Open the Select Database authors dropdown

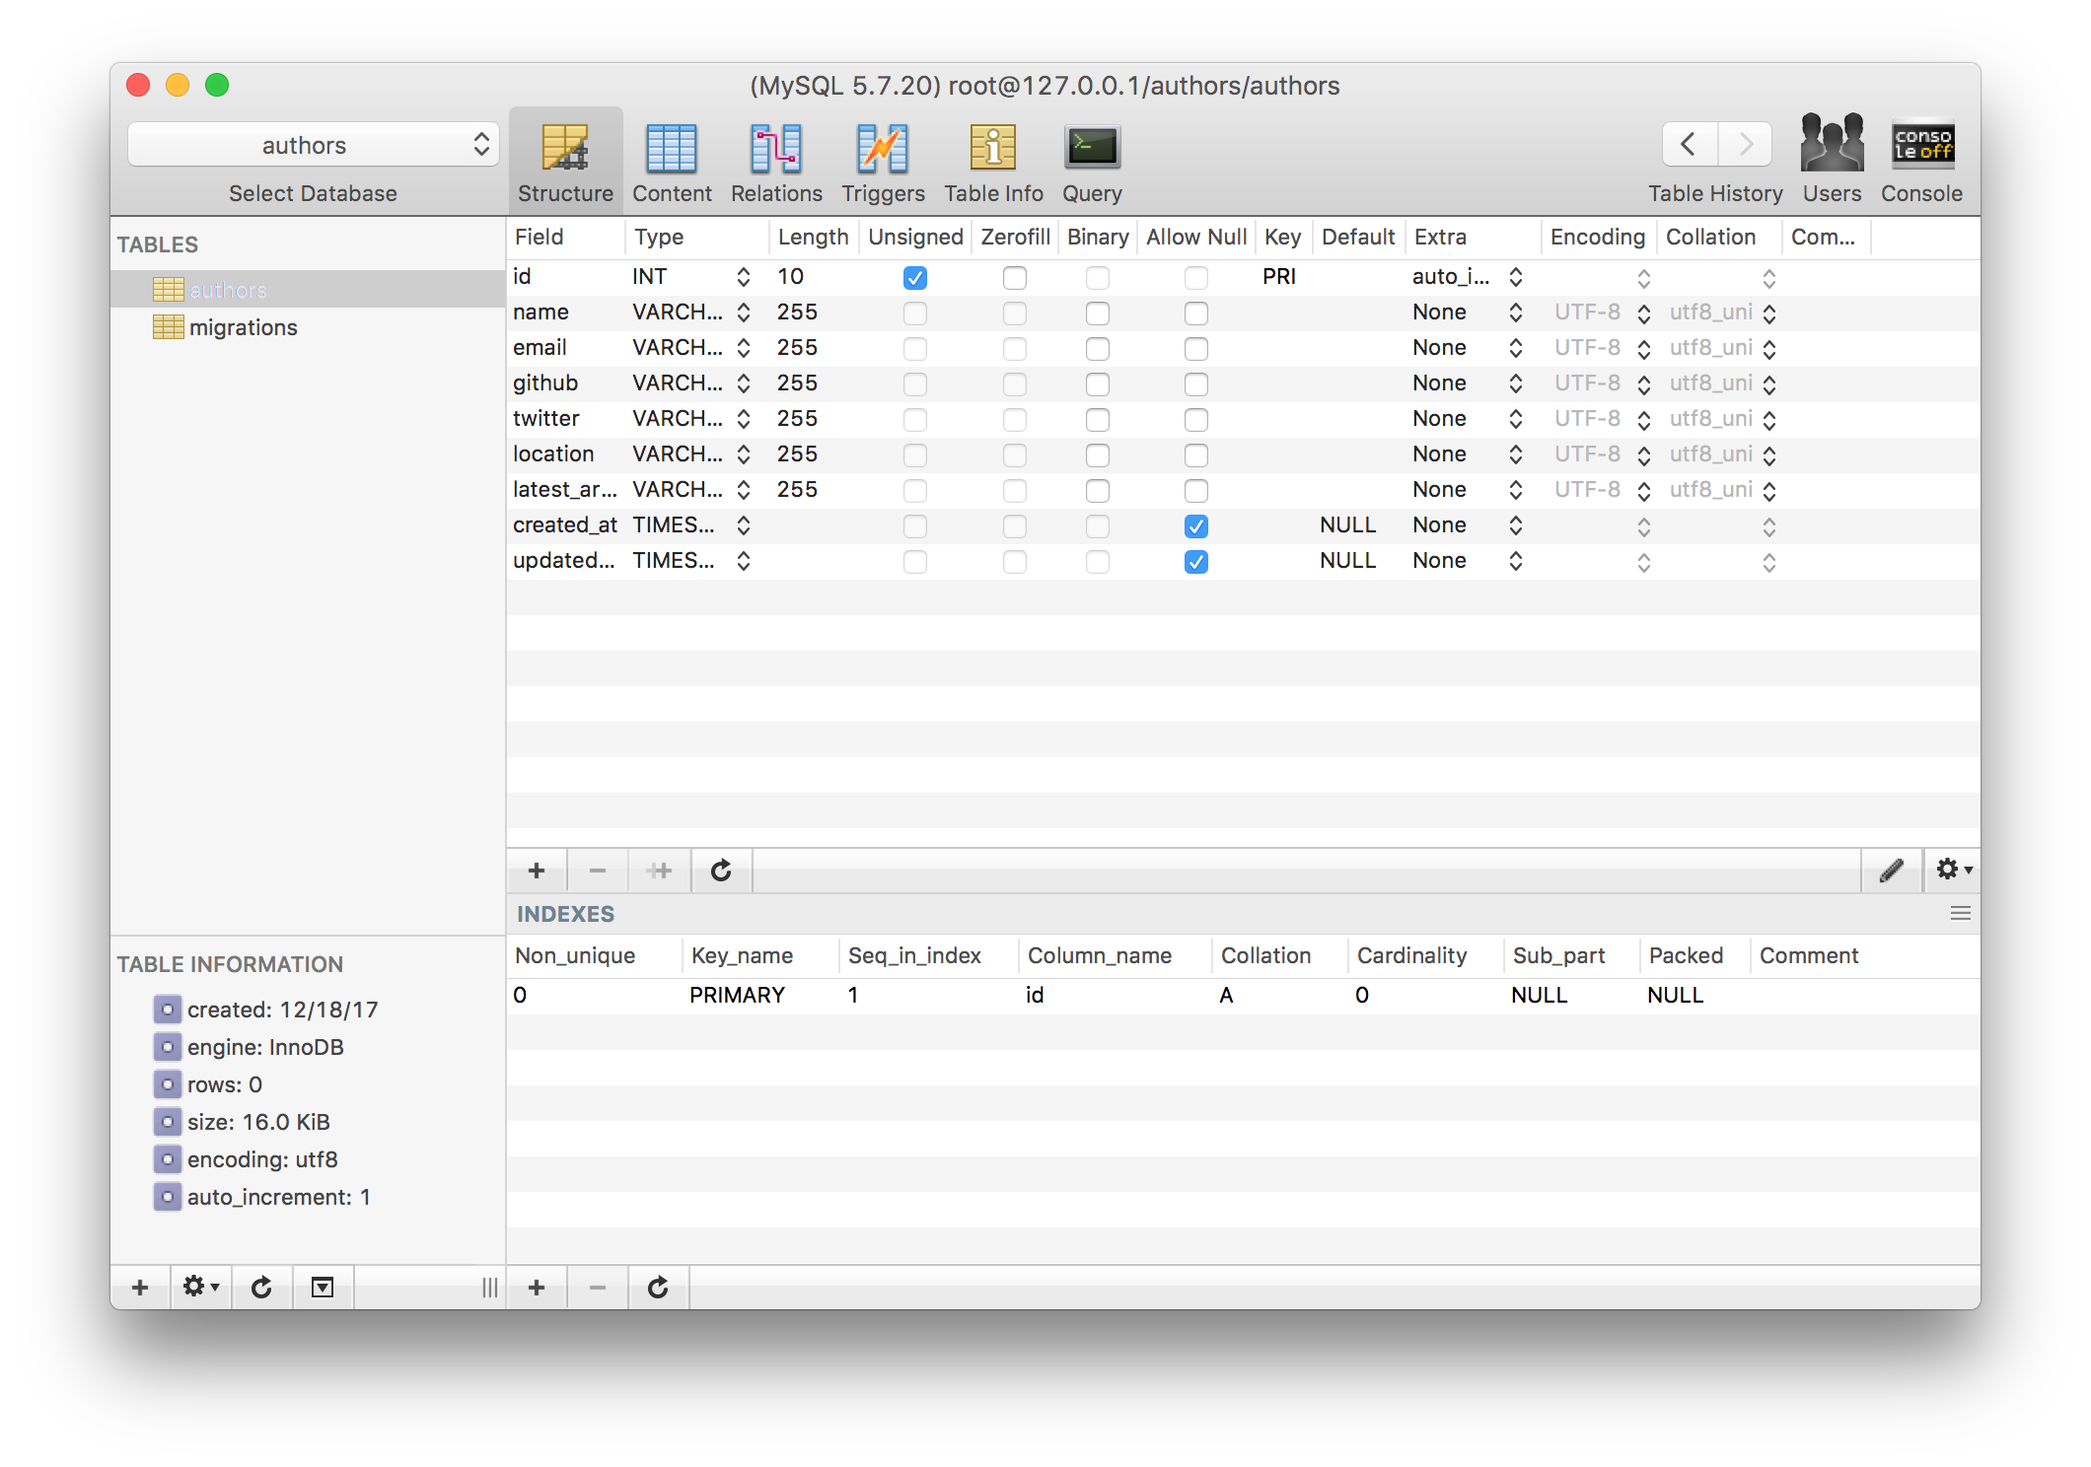[313, 145]
